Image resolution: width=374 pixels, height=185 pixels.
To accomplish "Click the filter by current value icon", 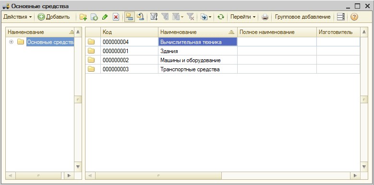I will click(x=165, y=17).
